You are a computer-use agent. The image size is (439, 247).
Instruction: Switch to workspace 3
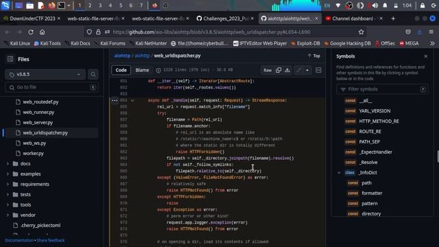pos(100,5)
